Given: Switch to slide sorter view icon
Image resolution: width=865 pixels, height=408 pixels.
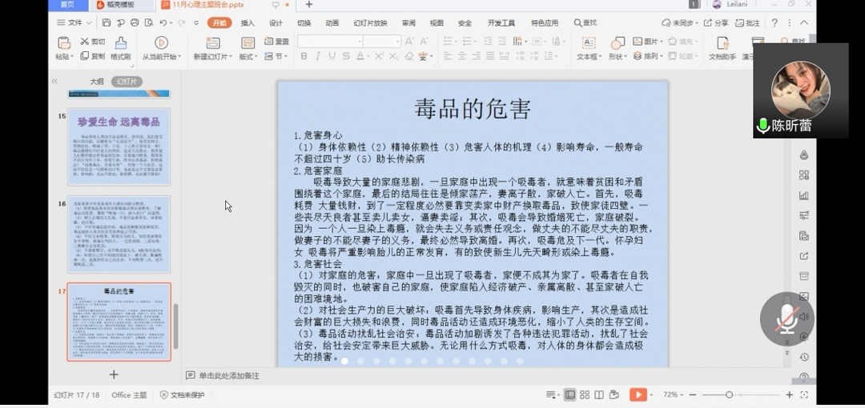Looking at the screenshot, I should 584,394.
